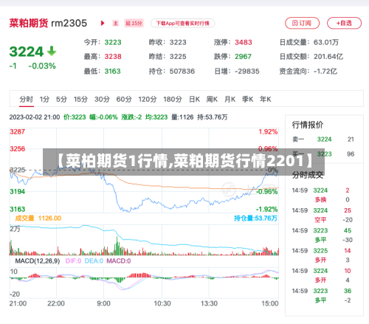Click the 15:00 time axis label
The image size is (369, 324).
(270, 303)
